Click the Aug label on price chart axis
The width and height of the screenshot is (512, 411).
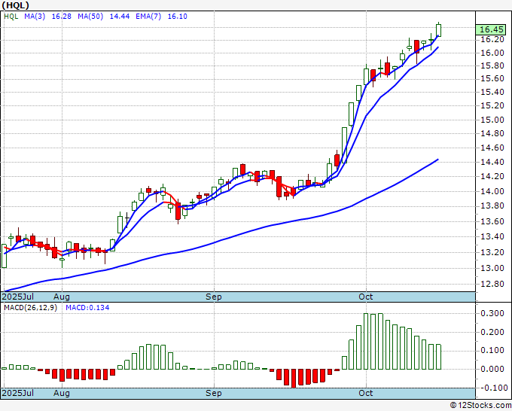[62, 297]
